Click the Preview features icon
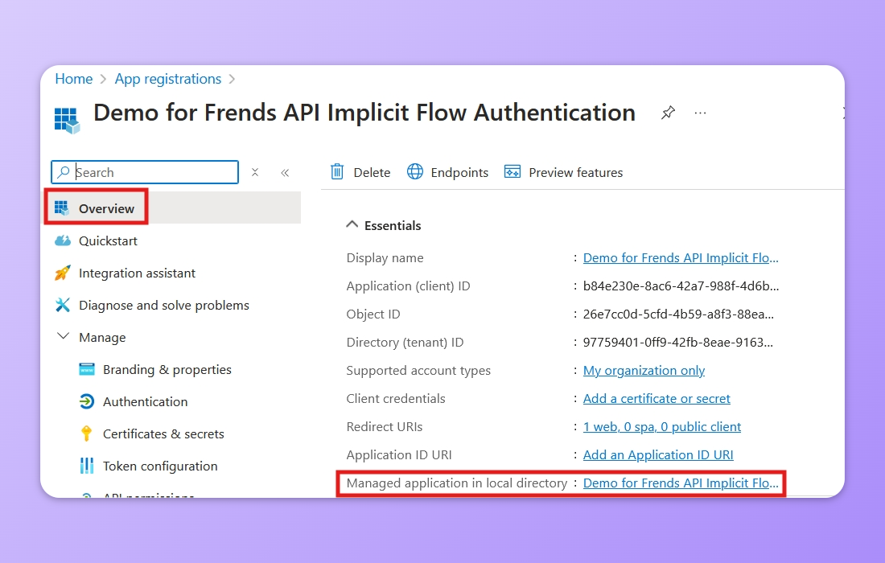The width and height of the screenshot is (885, 563). coord(512,171)
